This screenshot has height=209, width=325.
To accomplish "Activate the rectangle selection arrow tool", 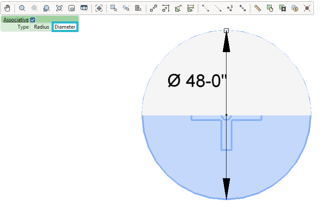I will click(114, 8).
